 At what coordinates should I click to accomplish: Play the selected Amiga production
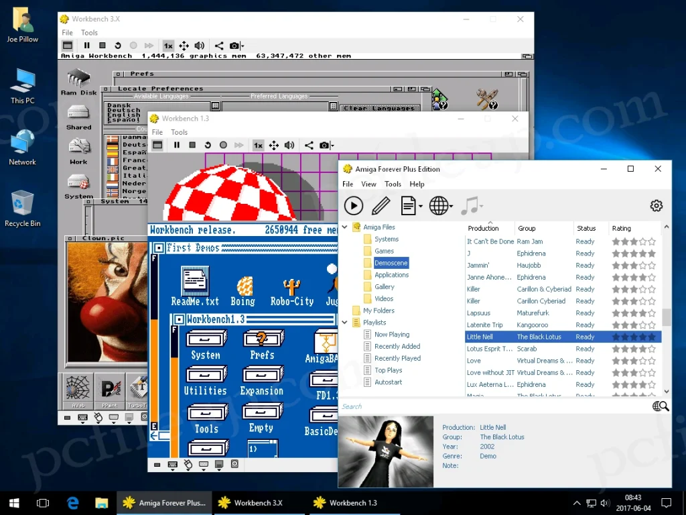354,206
